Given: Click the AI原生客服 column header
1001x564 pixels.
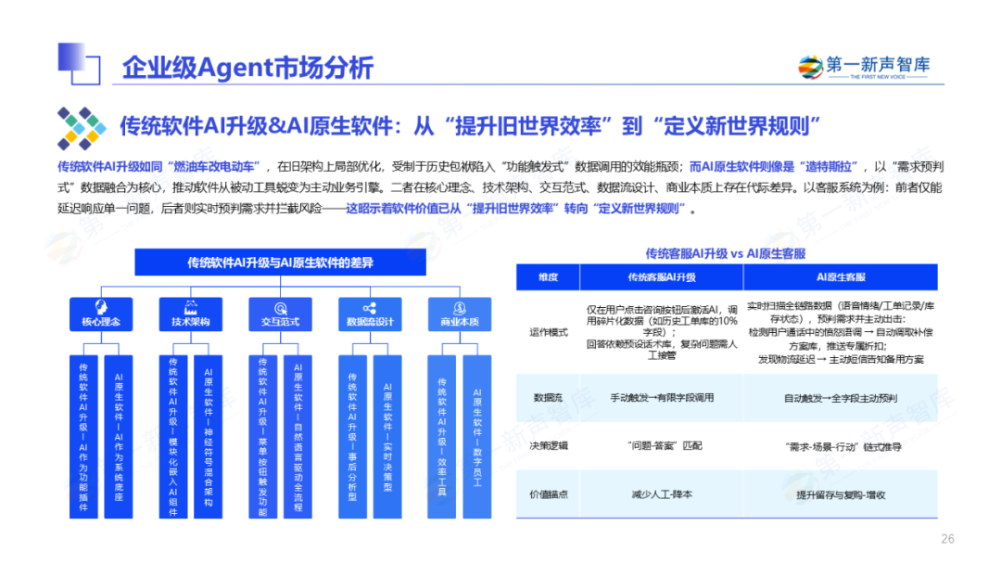Looking at the screenshot, I should click(x=841, y=277).
